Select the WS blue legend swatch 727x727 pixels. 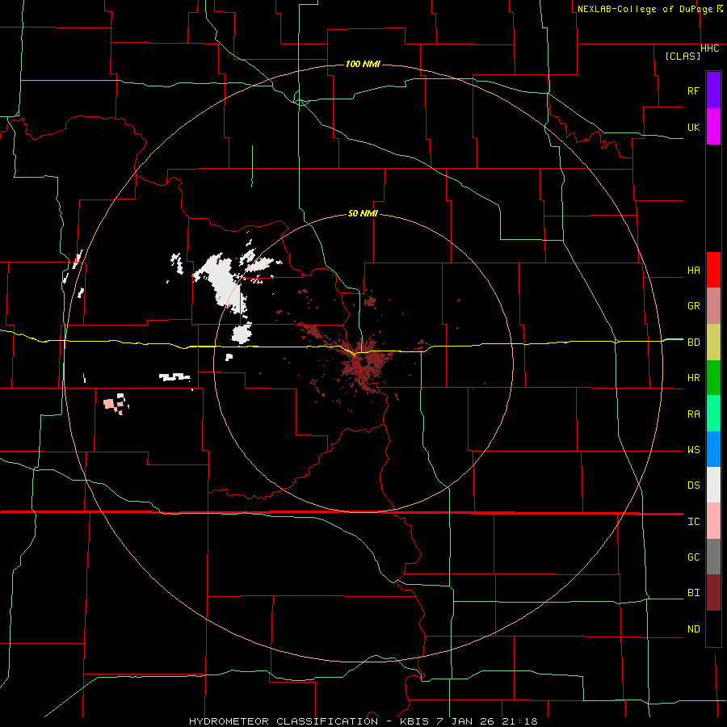pos(713,449)
